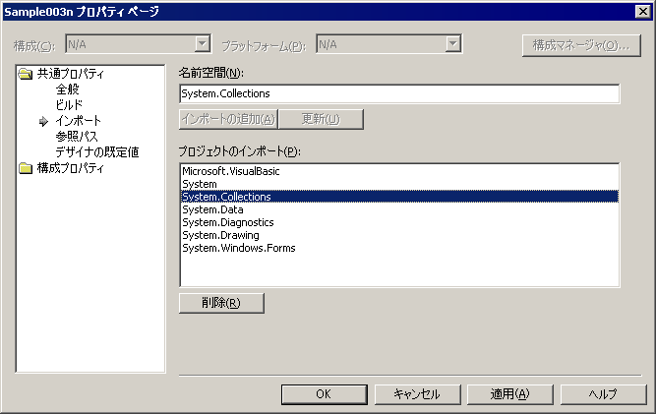Screen dimensions: 656x414
Task: Click the 更新 button
Action: coord(321,119)
